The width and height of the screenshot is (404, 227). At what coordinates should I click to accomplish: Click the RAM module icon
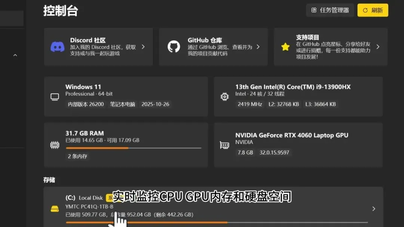coord(55,145)
